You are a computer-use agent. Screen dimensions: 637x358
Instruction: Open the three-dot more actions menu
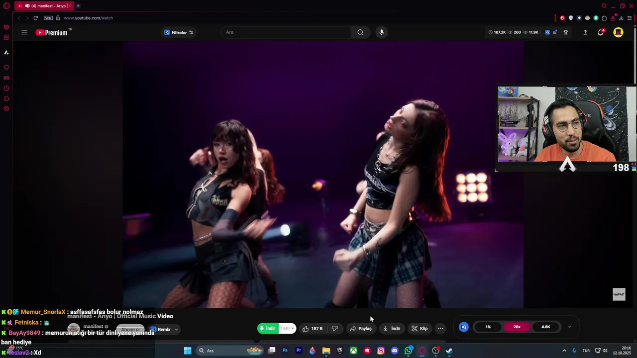[440, 329]
